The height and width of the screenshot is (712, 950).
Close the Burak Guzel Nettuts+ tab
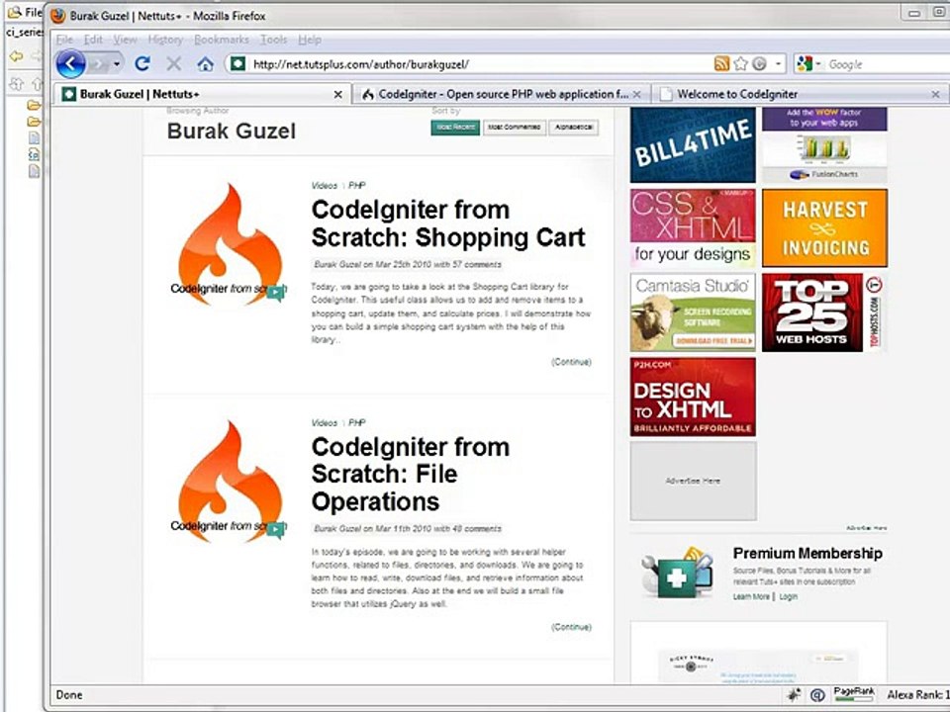pyautogui.click(x=338, y=95)
